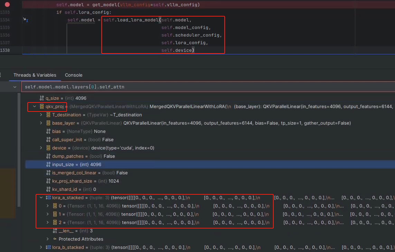Select the kv_shard_id = 0 row
Screen dimensions: 395x252
click(x=210, y=189)
